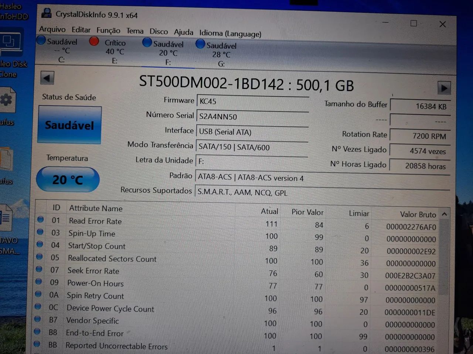The height and width of the screenshot is (354, 473).
Task: Click the status dot for Seek Error Rate
Action: 39,269
